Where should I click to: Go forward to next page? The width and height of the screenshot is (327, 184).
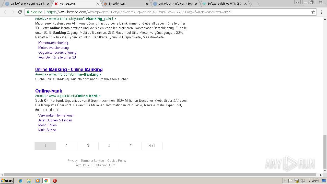pyautogui.click(x=13, y=12)
